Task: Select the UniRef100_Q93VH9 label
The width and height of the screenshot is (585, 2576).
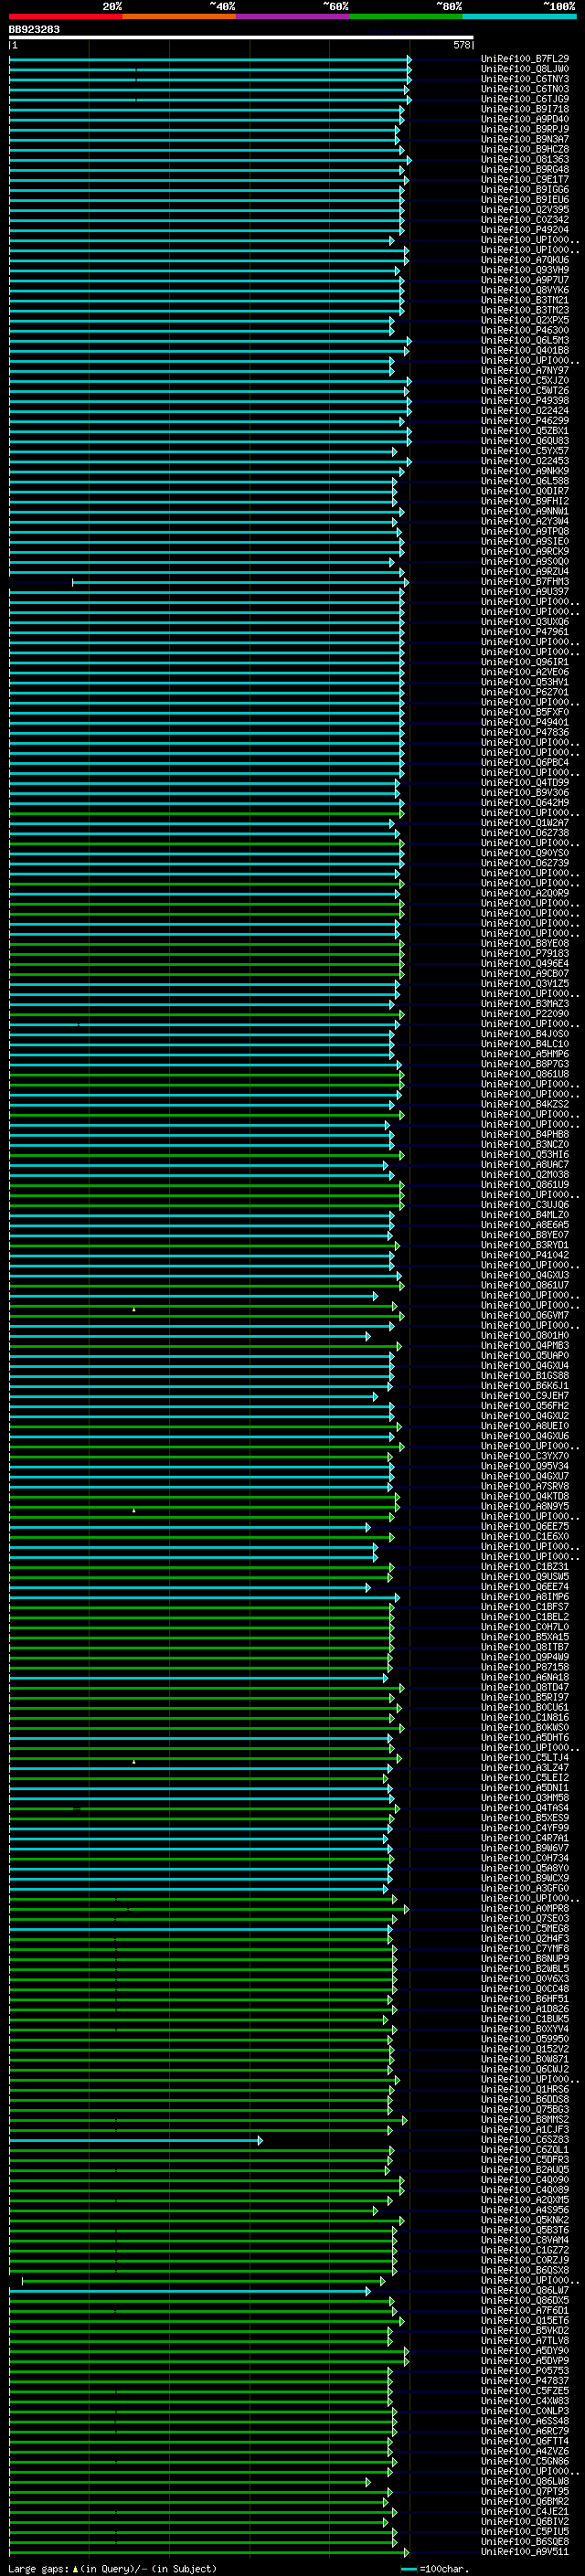Action: (x=525, y=270)
